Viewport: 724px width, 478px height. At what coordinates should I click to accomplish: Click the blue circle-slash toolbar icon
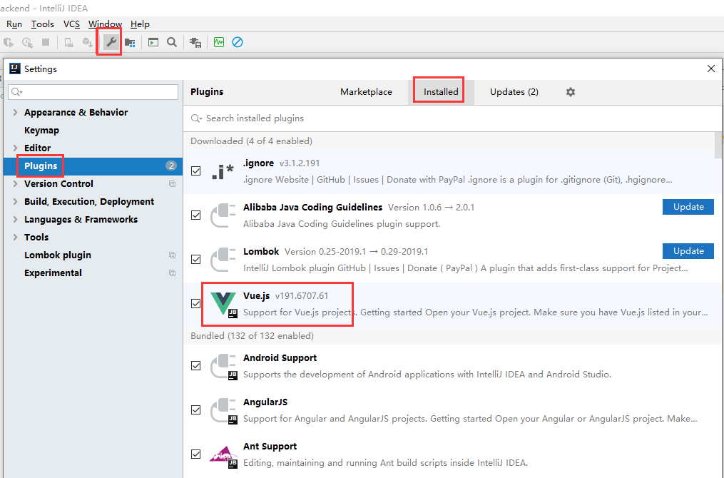pos(238,43)
